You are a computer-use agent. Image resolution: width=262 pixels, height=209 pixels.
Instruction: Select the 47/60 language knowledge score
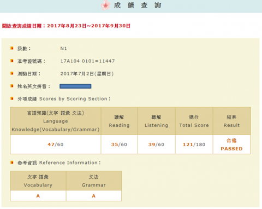pyautogui.click(x=56, y=144)
